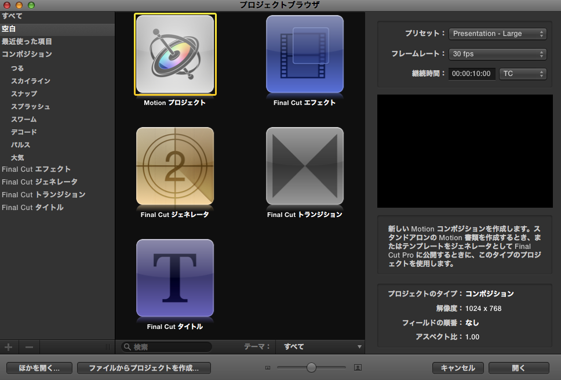This screenshot has width=561, height=380.
Task: Open the プリセット Presentation - Large dropdown
Action: click(497, 34)
